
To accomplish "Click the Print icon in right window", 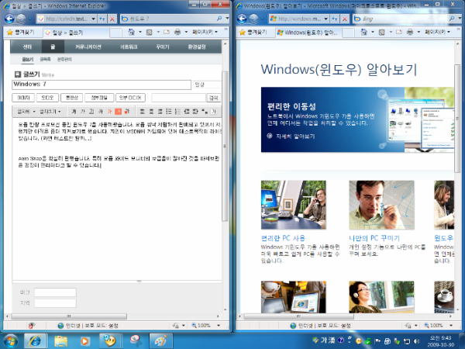I will click(x=410, y=32).
